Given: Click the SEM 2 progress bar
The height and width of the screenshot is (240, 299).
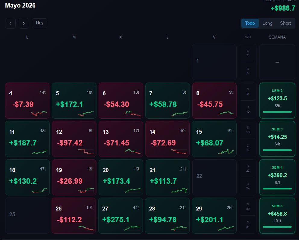Looking at the screenshot, I should click(277, 112).
